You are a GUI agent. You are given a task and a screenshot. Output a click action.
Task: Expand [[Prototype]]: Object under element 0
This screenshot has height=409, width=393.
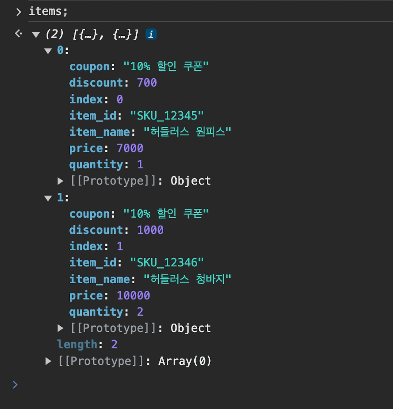60,181
